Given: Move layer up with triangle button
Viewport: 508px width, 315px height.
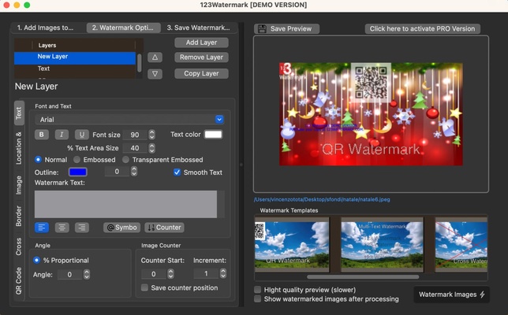Looking at the screenshot, I should click(x=155, y=57).
